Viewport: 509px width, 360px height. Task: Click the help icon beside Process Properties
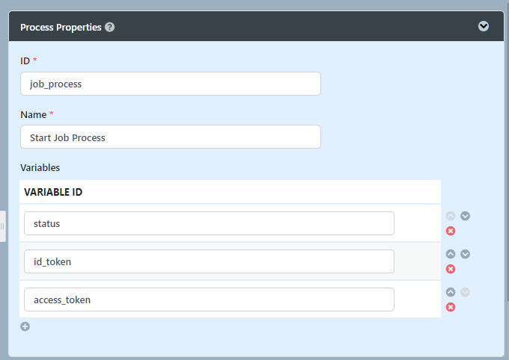click(110, 27)
